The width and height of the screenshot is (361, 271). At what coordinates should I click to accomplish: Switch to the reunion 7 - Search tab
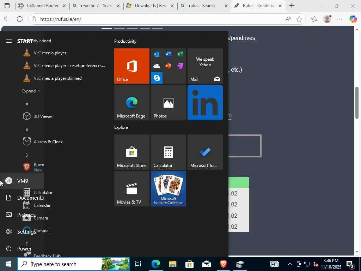[97, 6]
